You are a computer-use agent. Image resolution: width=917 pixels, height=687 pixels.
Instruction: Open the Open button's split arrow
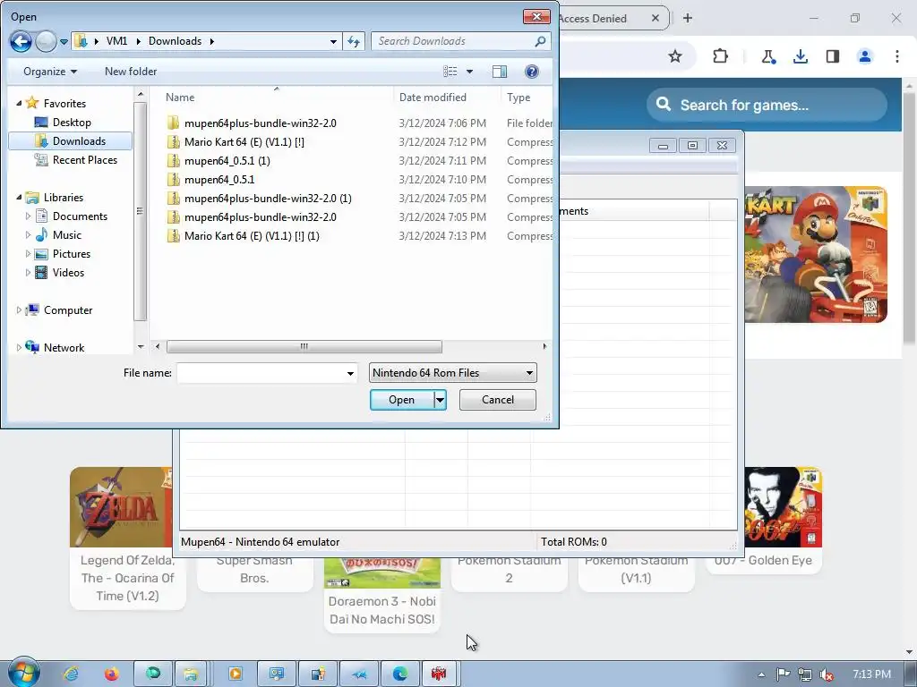(x=440, y=400)
